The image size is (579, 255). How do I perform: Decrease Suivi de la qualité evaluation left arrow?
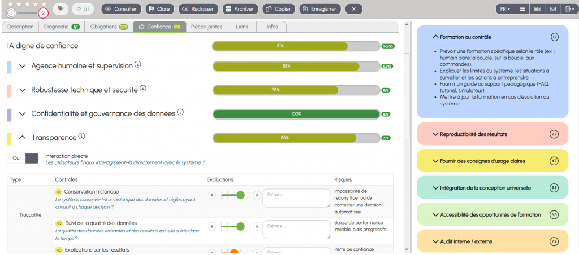212,226
